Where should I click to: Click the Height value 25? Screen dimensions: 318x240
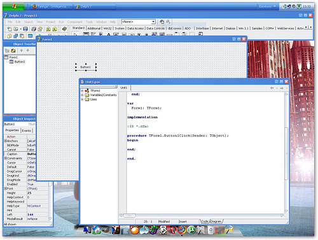coord(29,193)
